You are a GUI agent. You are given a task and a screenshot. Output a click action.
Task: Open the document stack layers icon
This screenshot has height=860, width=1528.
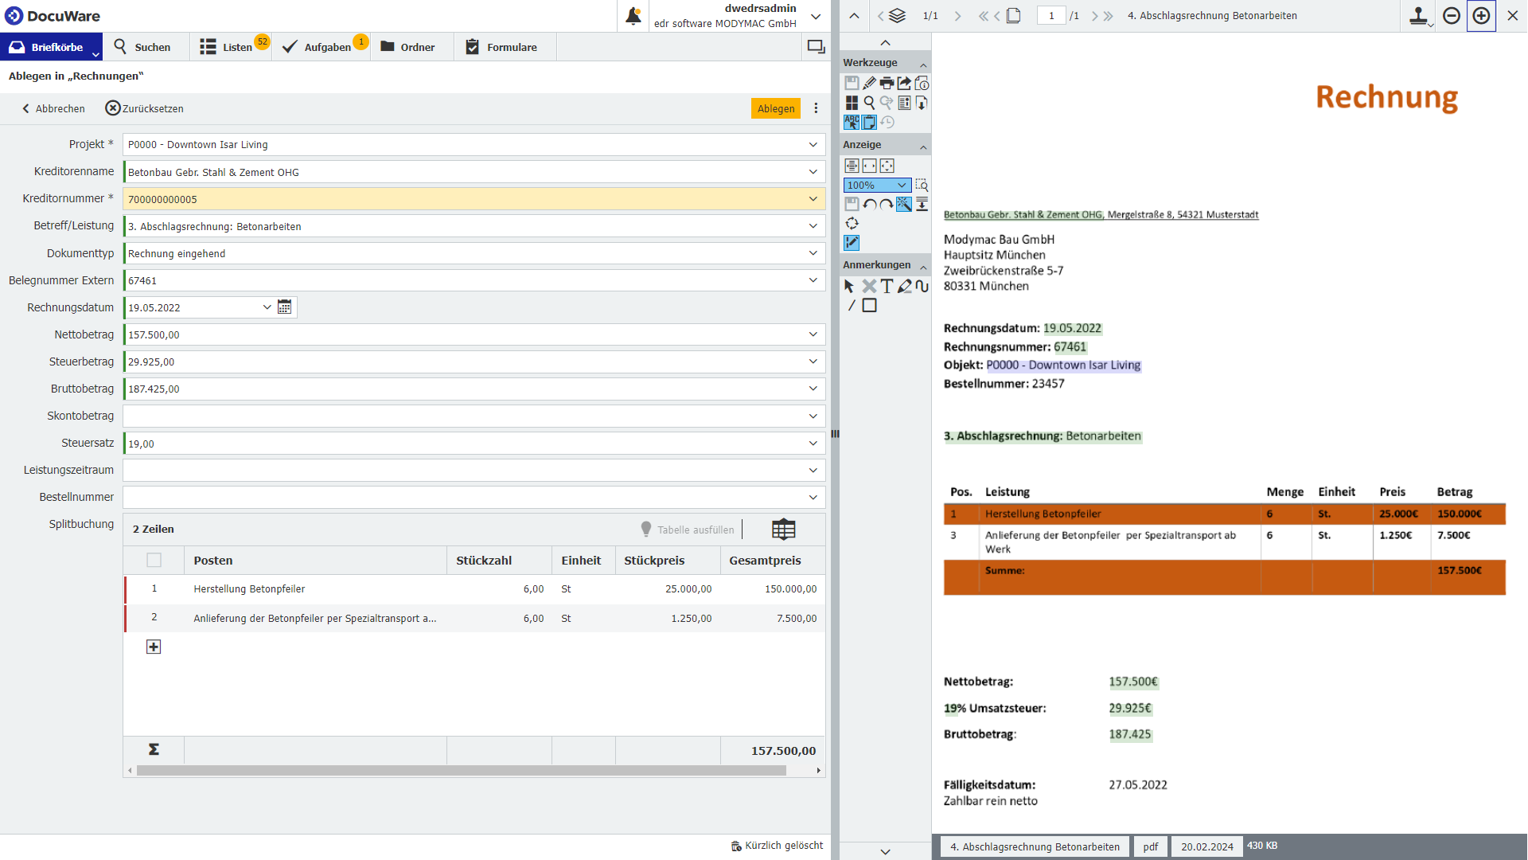[897, 16]
